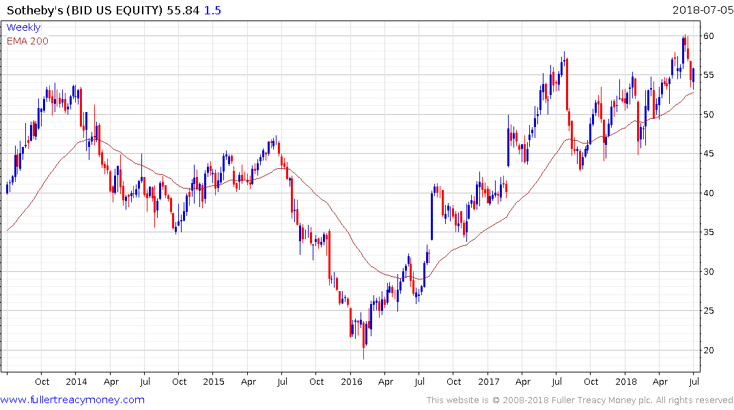Select the 2015 time axis label
The height and width of the screenshot is (410, 734).
click(214, 381)
